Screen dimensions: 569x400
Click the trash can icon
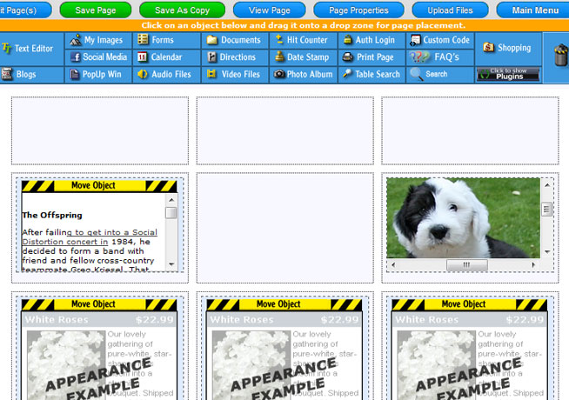coord(557,56)
